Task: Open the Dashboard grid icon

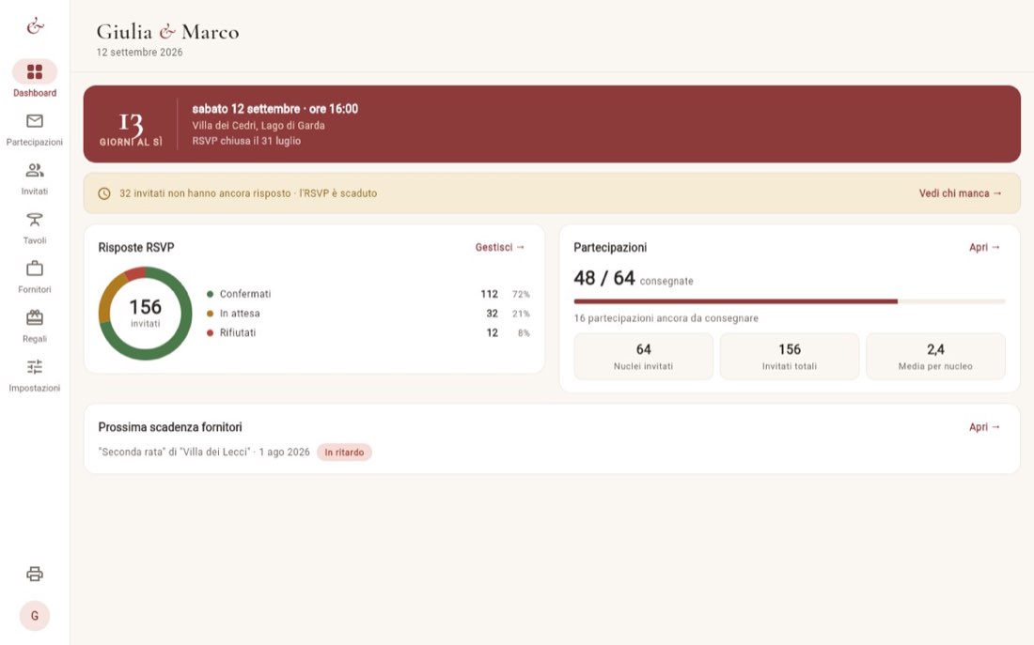Action: [35, 71]
